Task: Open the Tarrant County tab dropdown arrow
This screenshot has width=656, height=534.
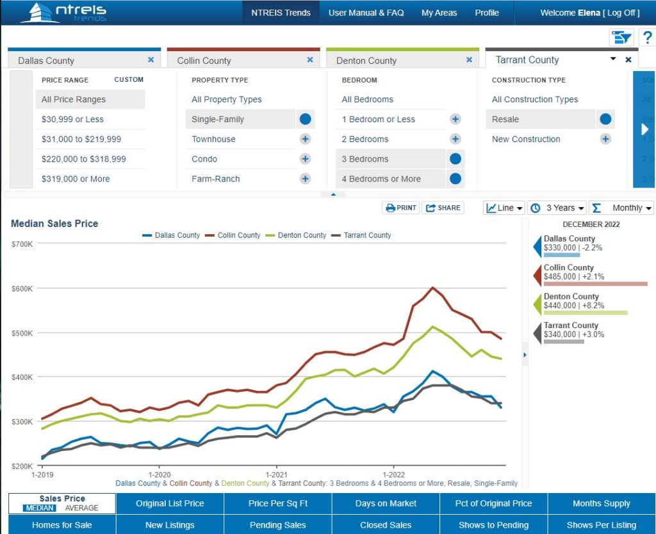Action: tap(613, 59)
